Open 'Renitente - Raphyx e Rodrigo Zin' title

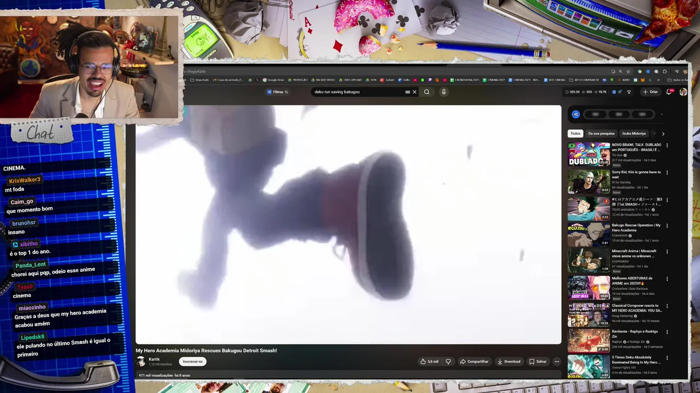635,334
